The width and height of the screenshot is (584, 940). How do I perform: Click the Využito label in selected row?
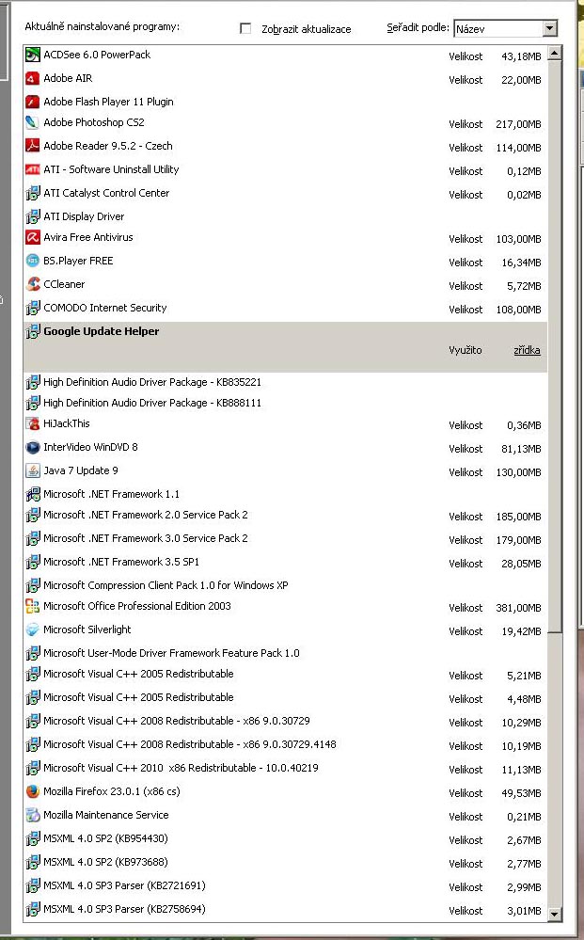click(466, 350)
